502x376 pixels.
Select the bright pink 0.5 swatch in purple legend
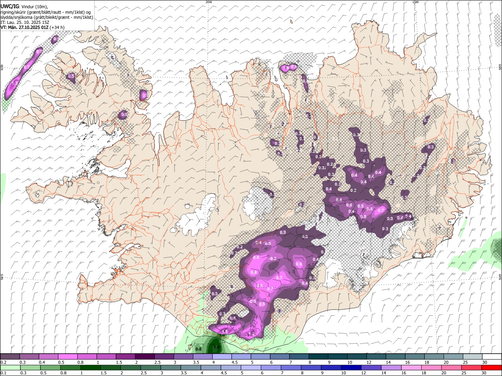[67, 356]
